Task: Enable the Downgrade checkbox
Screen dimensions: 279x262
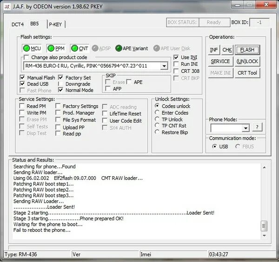Action: (60, 84)
